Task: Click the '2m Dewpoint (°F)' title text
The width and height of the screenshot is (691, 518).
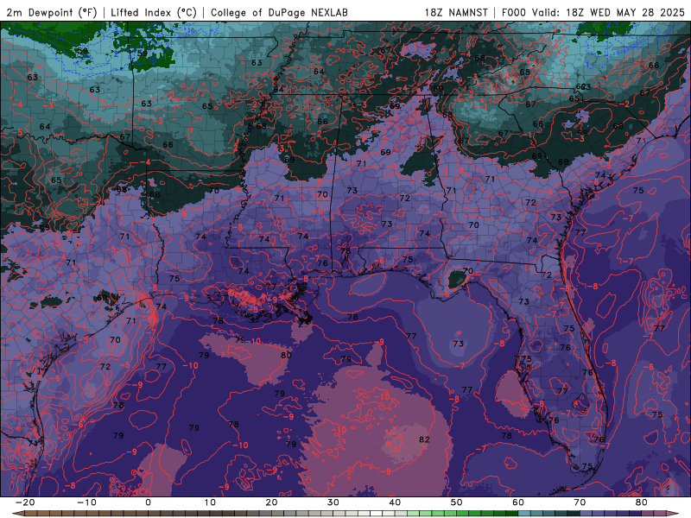Action: point(52,12)
